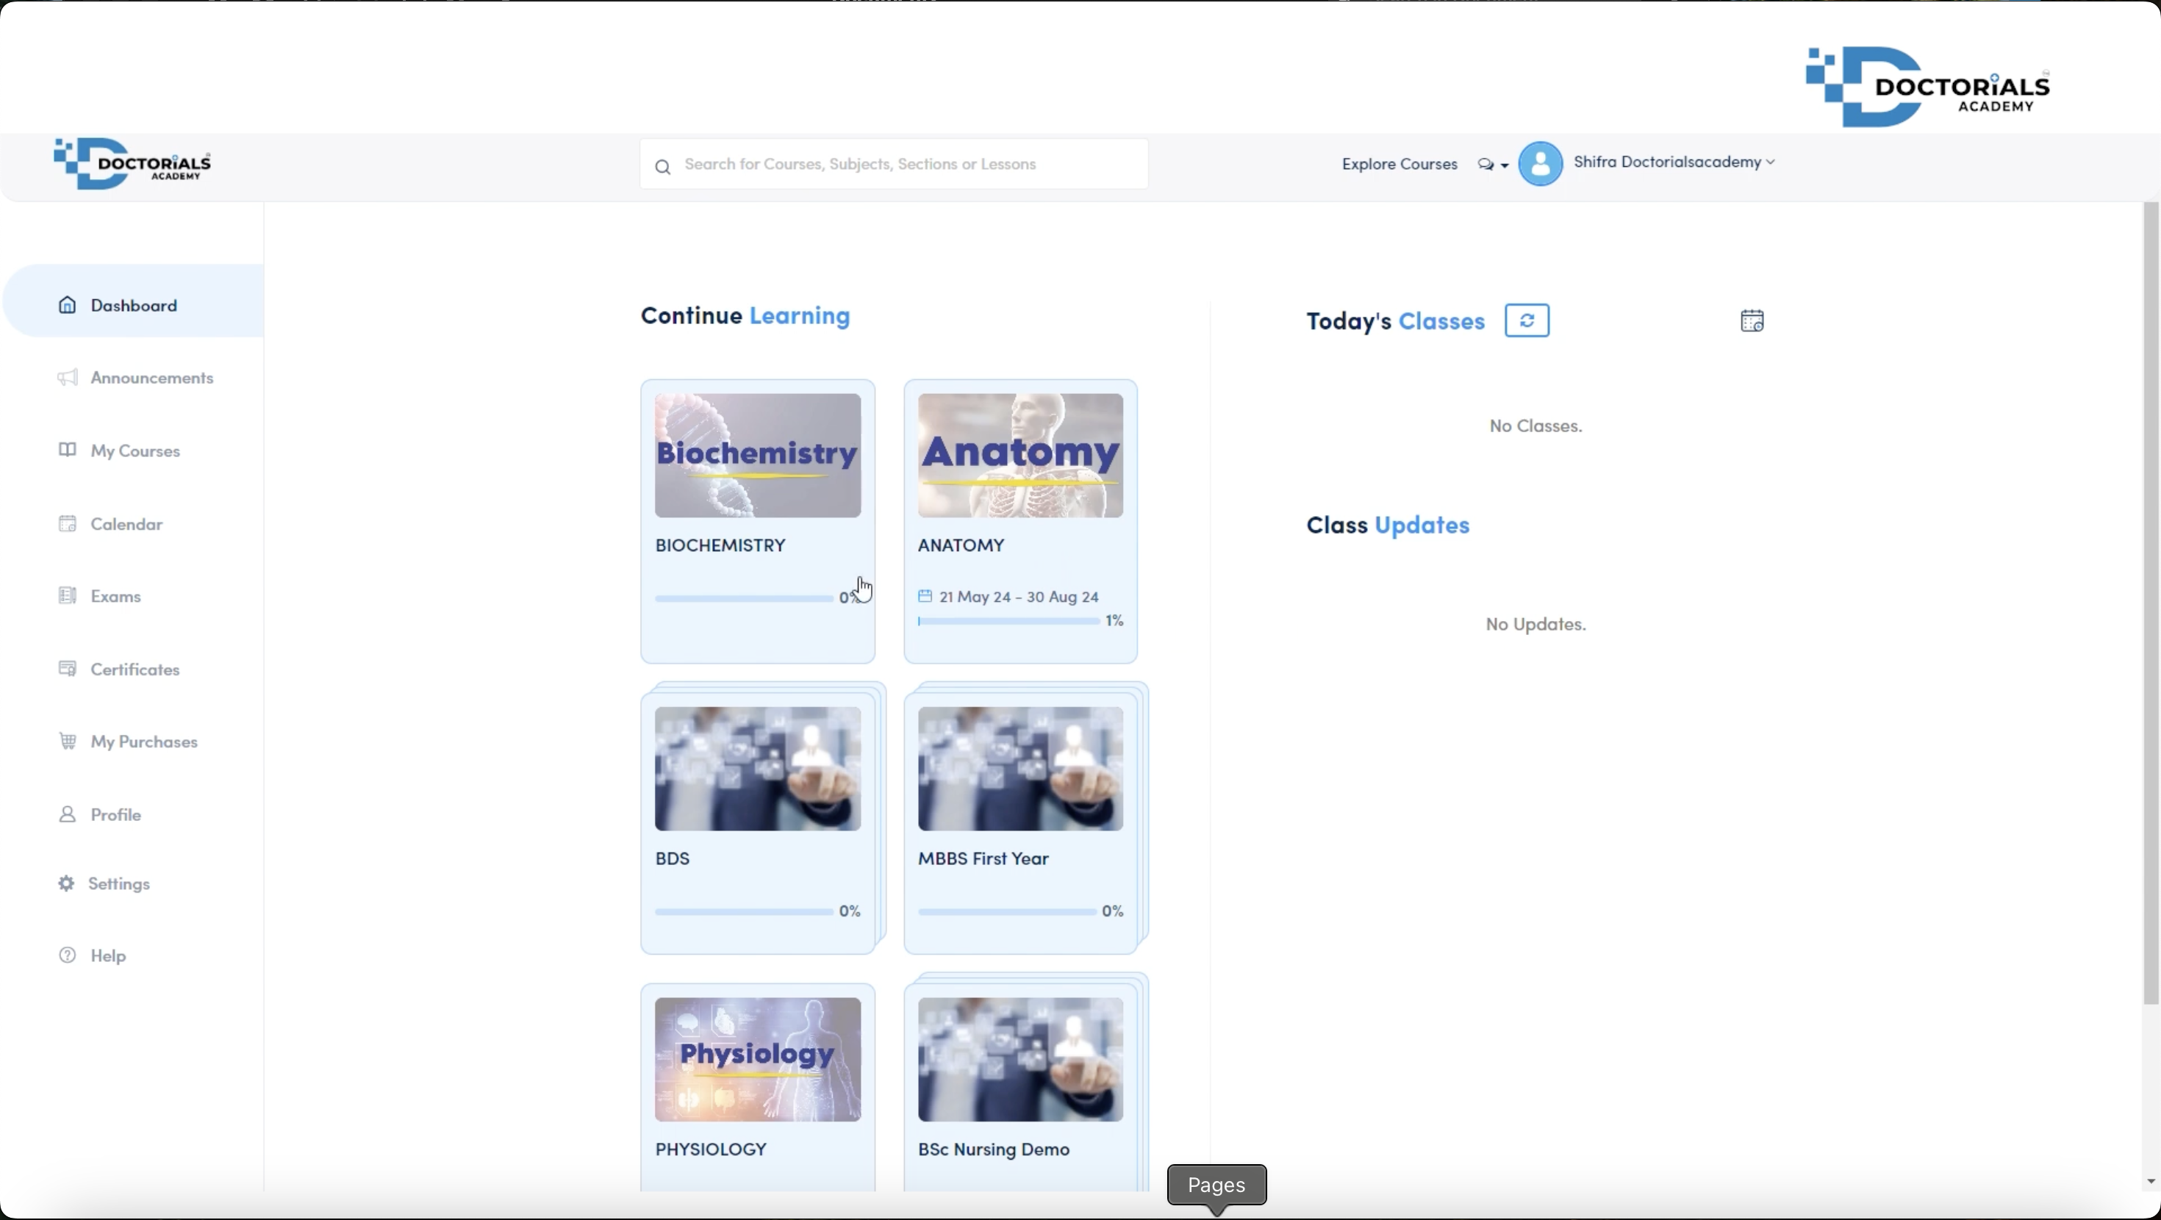Open the Biochemistry course thumbnail
The height and width of the screenshot is (1220, 2161).
(758, 456)
